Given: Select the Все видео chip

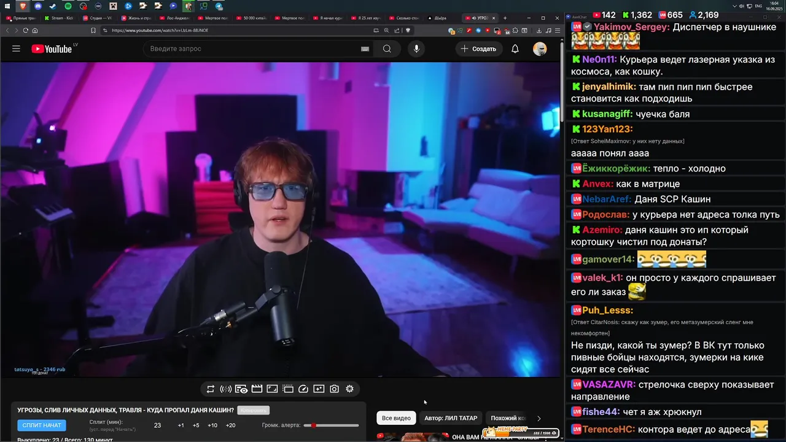Looking at the screenshot, I should pos(396,418).
